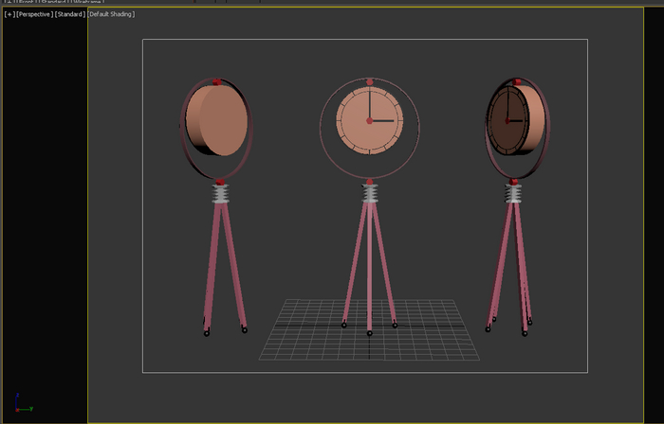664x424 pixels.
Task: Select the spring coil under the left clock
Action: coord(220,194)
